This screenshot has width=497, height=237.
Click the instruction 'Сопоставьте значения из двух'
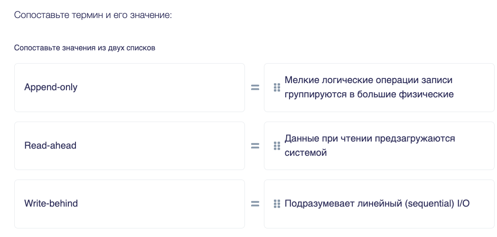[x=69, y=48]
